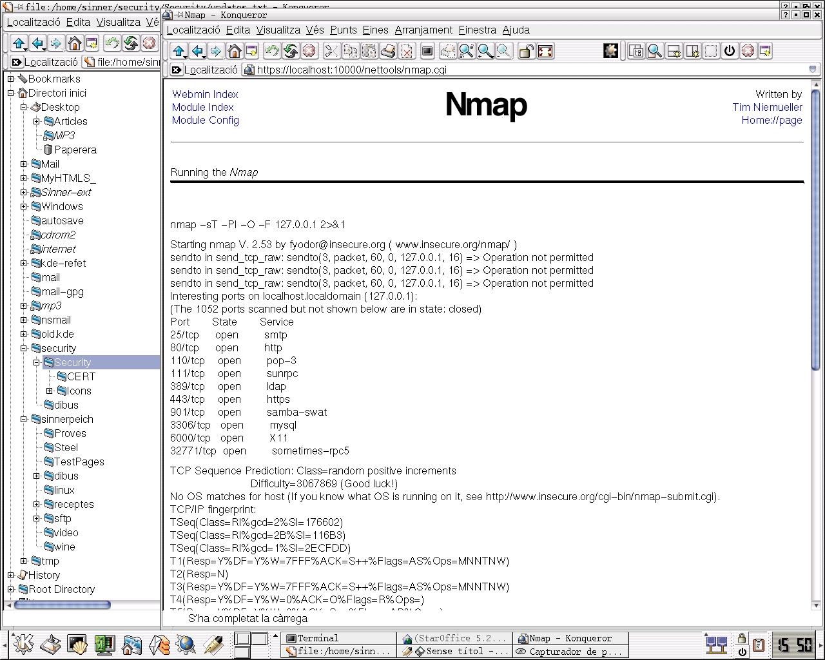The image size is (825, 660).
Task: Follow the Home://page link
Action: click(x=772, y=120)
